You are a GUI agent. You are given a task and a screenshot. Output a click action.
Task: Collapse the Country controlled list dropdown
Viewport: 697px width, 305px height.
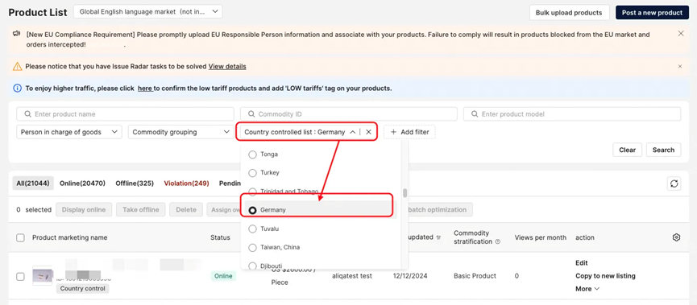352,132
